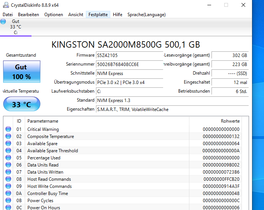Click the status orb for Power Cycles
The height and width of the screenshot is (210, 264).
click(8, 200)
